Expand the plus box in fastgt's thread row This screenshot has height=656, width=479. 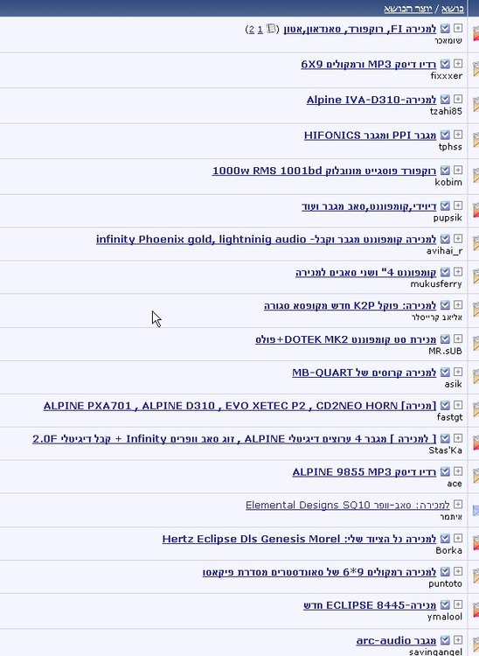point(458,405)
